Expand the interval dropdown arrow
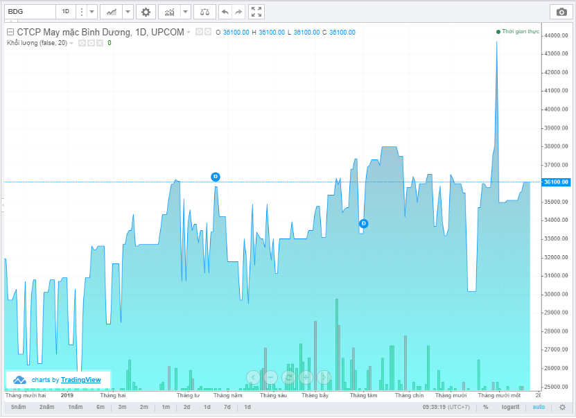Screen dimensions: 576x418 coord(91,12)
